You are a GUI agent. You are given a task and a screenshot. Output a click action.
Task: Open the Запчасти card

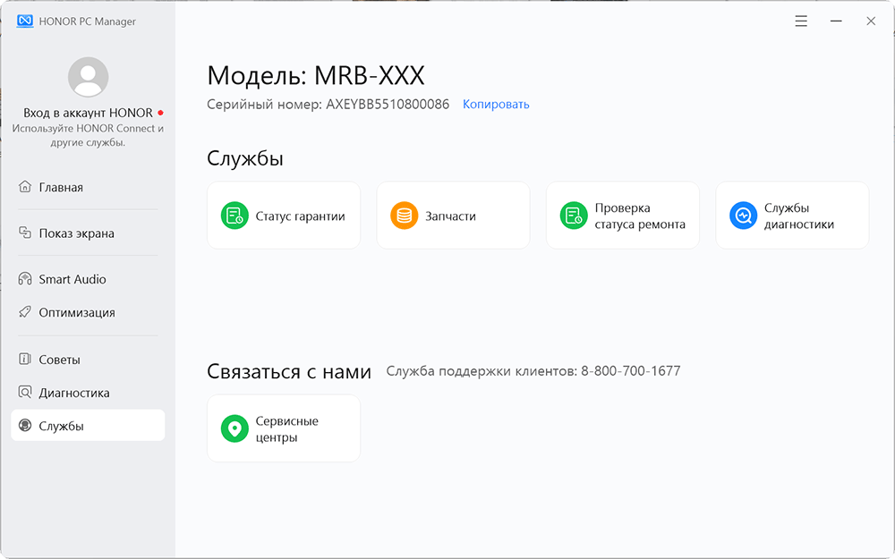click(453, 216)
